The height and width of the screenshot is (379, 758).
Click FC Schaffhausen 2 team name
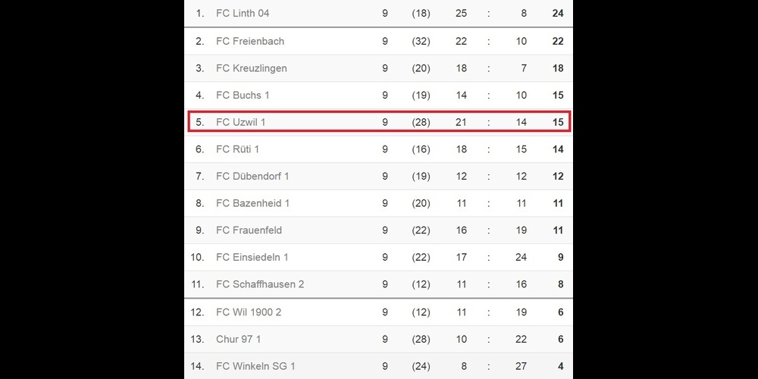260,284
